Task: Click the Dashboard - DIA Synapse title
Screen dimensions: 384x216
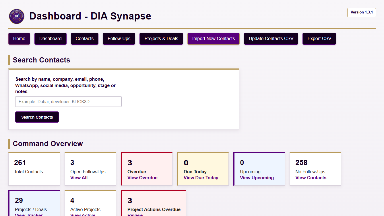Action: 90,16
